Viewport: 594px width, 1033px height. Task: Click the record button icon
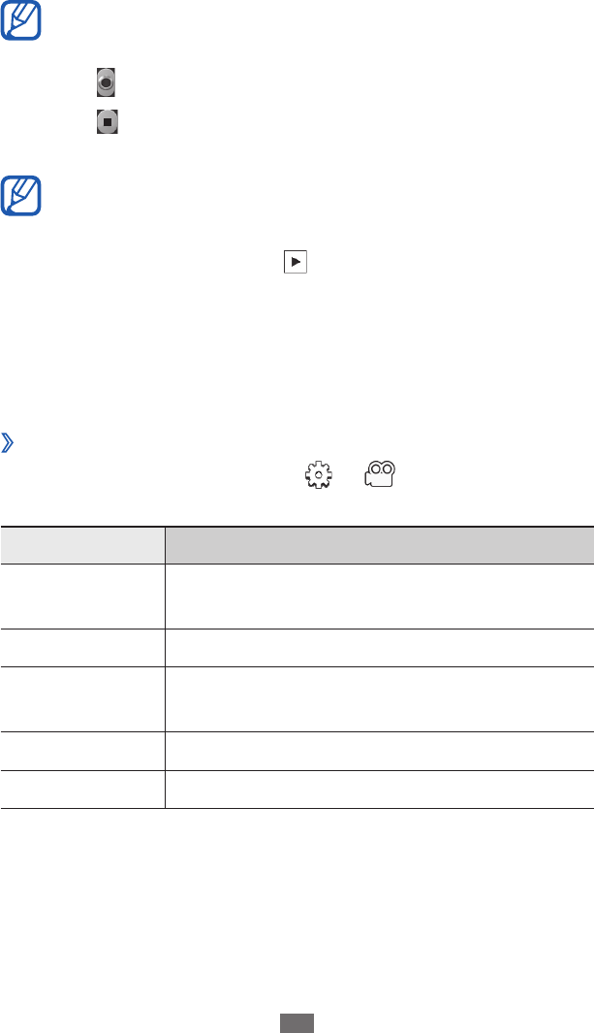[x=107, y=84]
